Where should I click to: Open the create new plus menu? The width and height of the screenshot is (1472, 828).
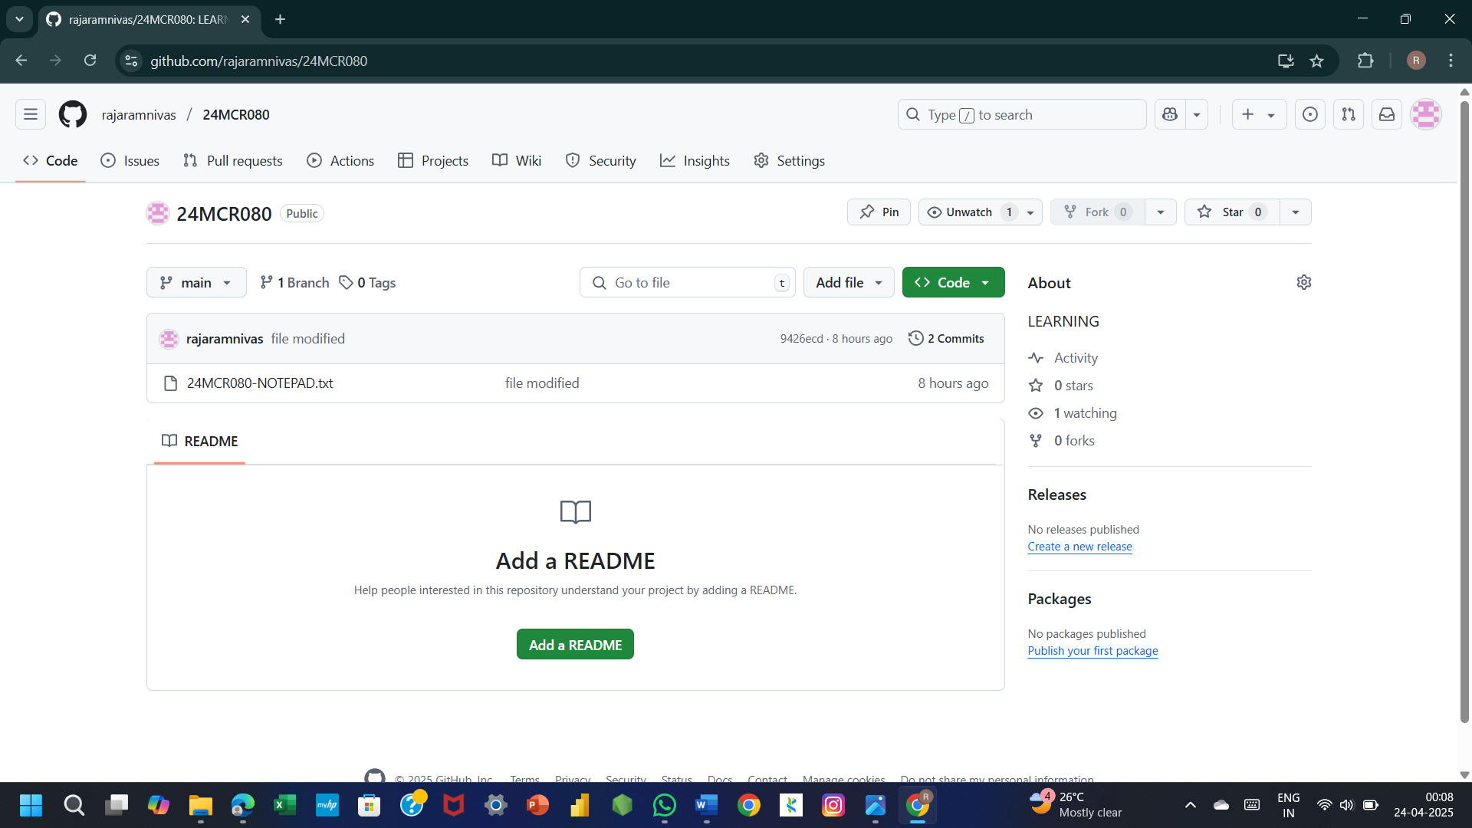tap(1259, 114)
